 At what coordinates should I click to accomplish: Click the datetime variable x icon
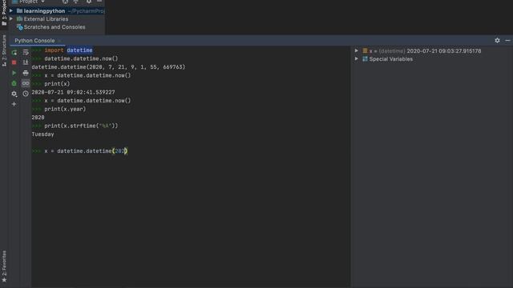tap(365, 51)
